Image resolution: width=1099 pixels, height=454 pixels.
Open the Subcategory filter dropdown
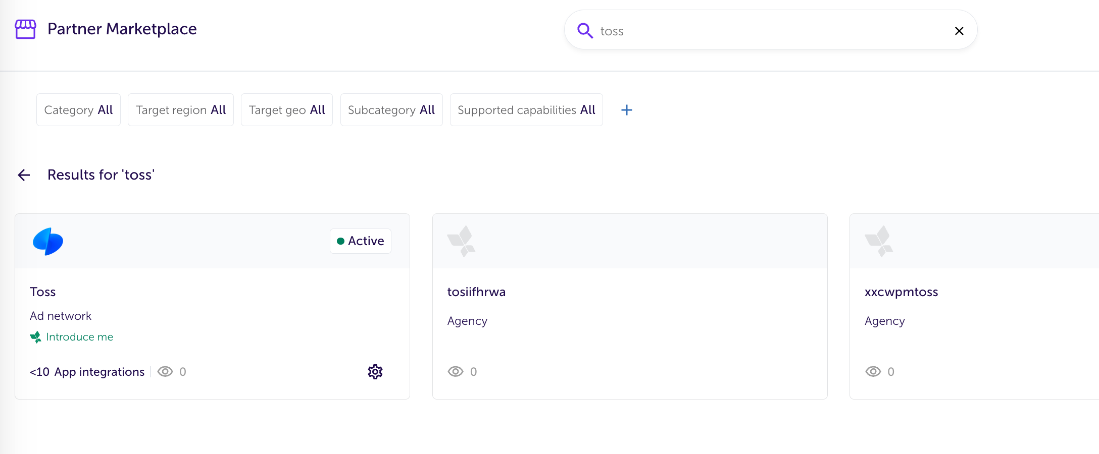pos(391,110)
